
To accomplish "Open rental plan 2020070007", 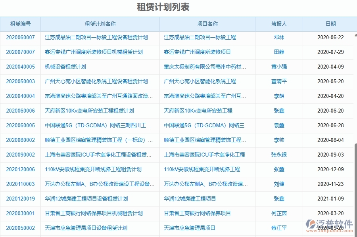I will point(20,52).
